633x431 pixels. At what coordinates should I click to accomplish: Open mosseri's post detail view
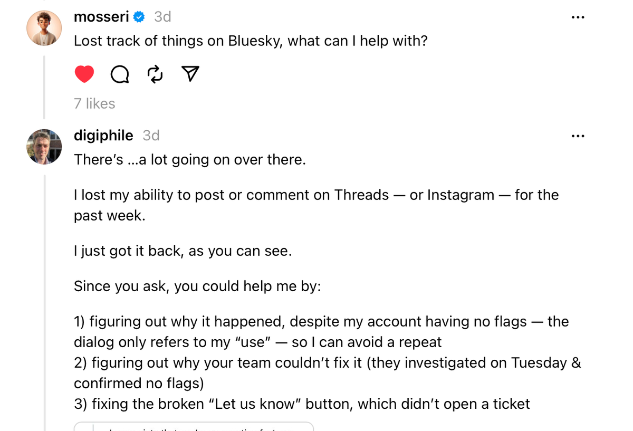[251, 41]
